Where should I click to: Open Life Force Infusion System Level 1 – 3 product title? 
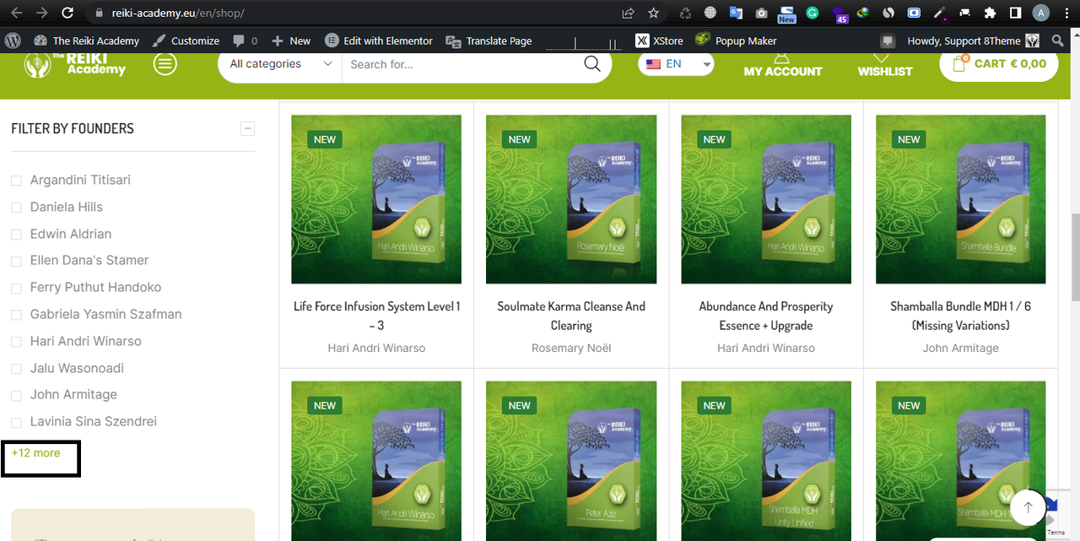point(376,316)
